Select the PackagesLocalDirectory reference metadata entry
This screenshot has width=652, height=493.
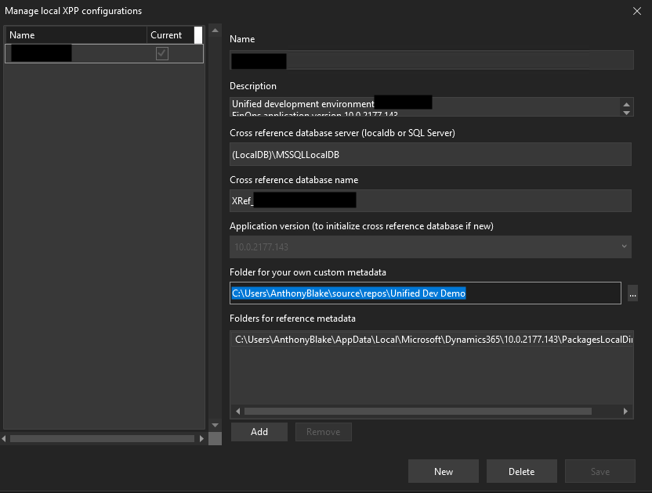point(433,340)
